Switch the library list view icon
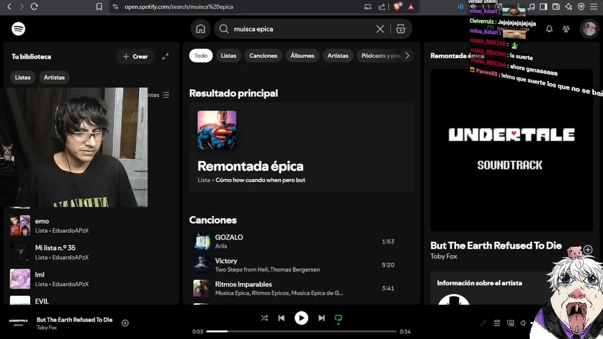Image resolution: width=603 pixels, height=339 pixels. click(166, 95)
